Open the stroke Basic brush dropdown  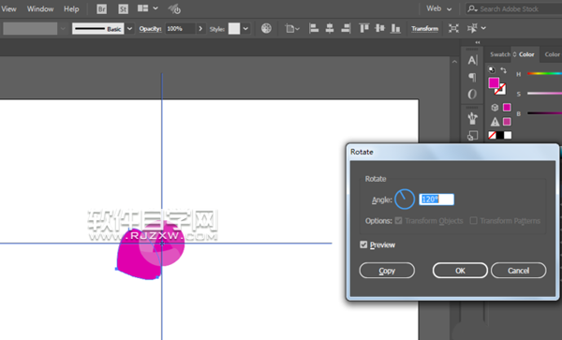130,29
